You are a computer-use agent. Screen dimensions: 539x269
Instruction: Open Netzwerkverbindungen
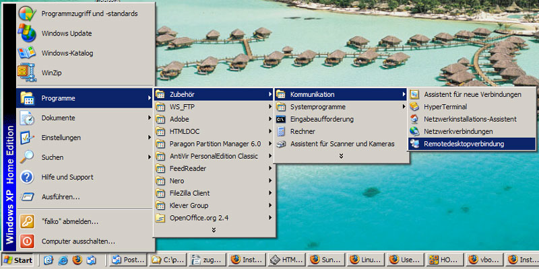click(472, 131)
